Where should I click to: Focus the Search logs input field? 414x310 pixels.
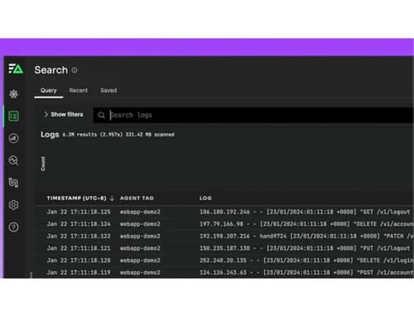click(x=253, y=115)
